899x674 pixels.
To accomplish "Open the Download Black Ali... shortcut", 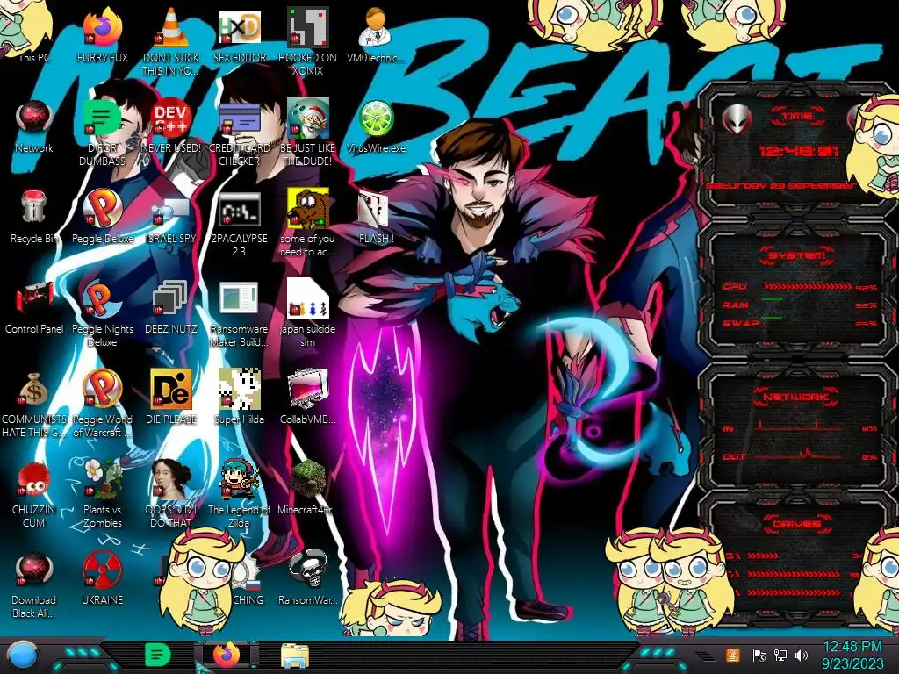I will (x=34, y=570).
